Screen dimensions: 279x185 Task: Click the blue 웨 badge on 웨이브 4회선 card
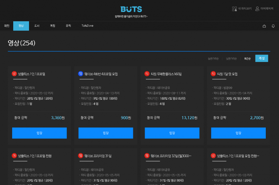81,74
